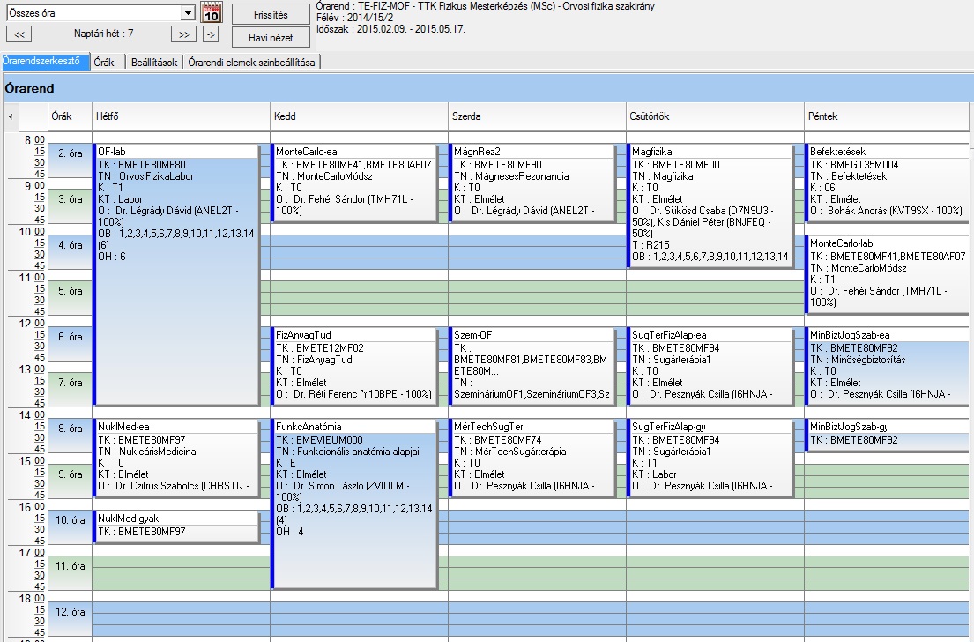Click the Péntek column header
The height and width of the screenshot is (642, 974).
(887, 116)
